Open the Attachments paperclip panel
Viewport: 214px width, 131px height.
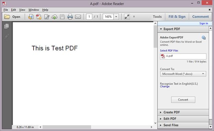[x=7, y=36]
